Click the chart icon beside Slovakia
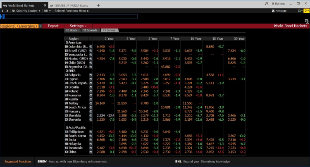This screenshot has width=310, height=167. pyautogui.click(x=91, y=115)
